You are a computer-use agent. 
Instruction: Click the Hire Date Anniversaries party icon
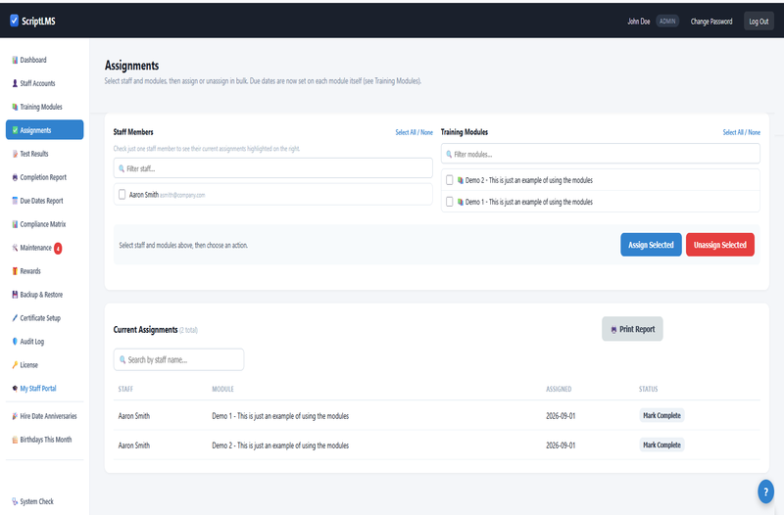[15, 416]
